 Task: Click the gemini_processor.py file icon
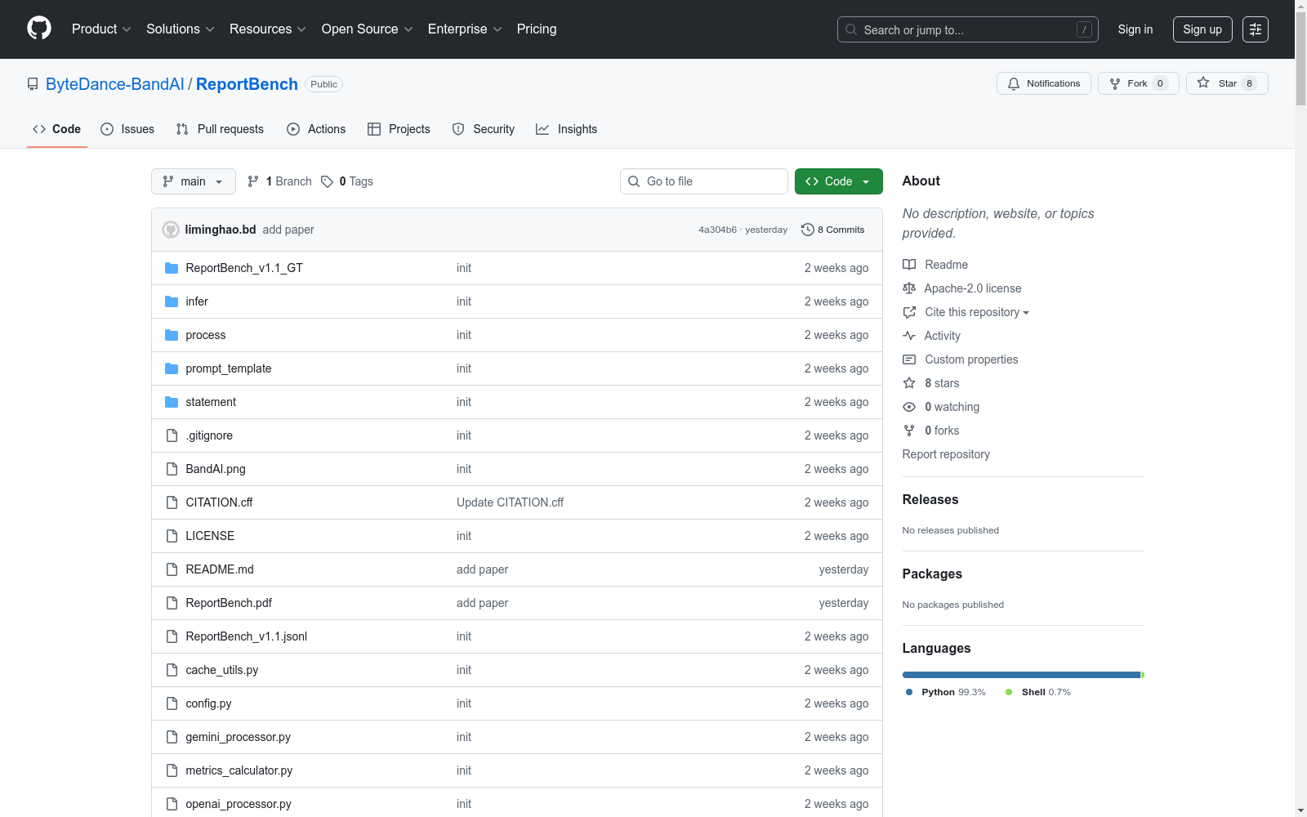[172, 737]
